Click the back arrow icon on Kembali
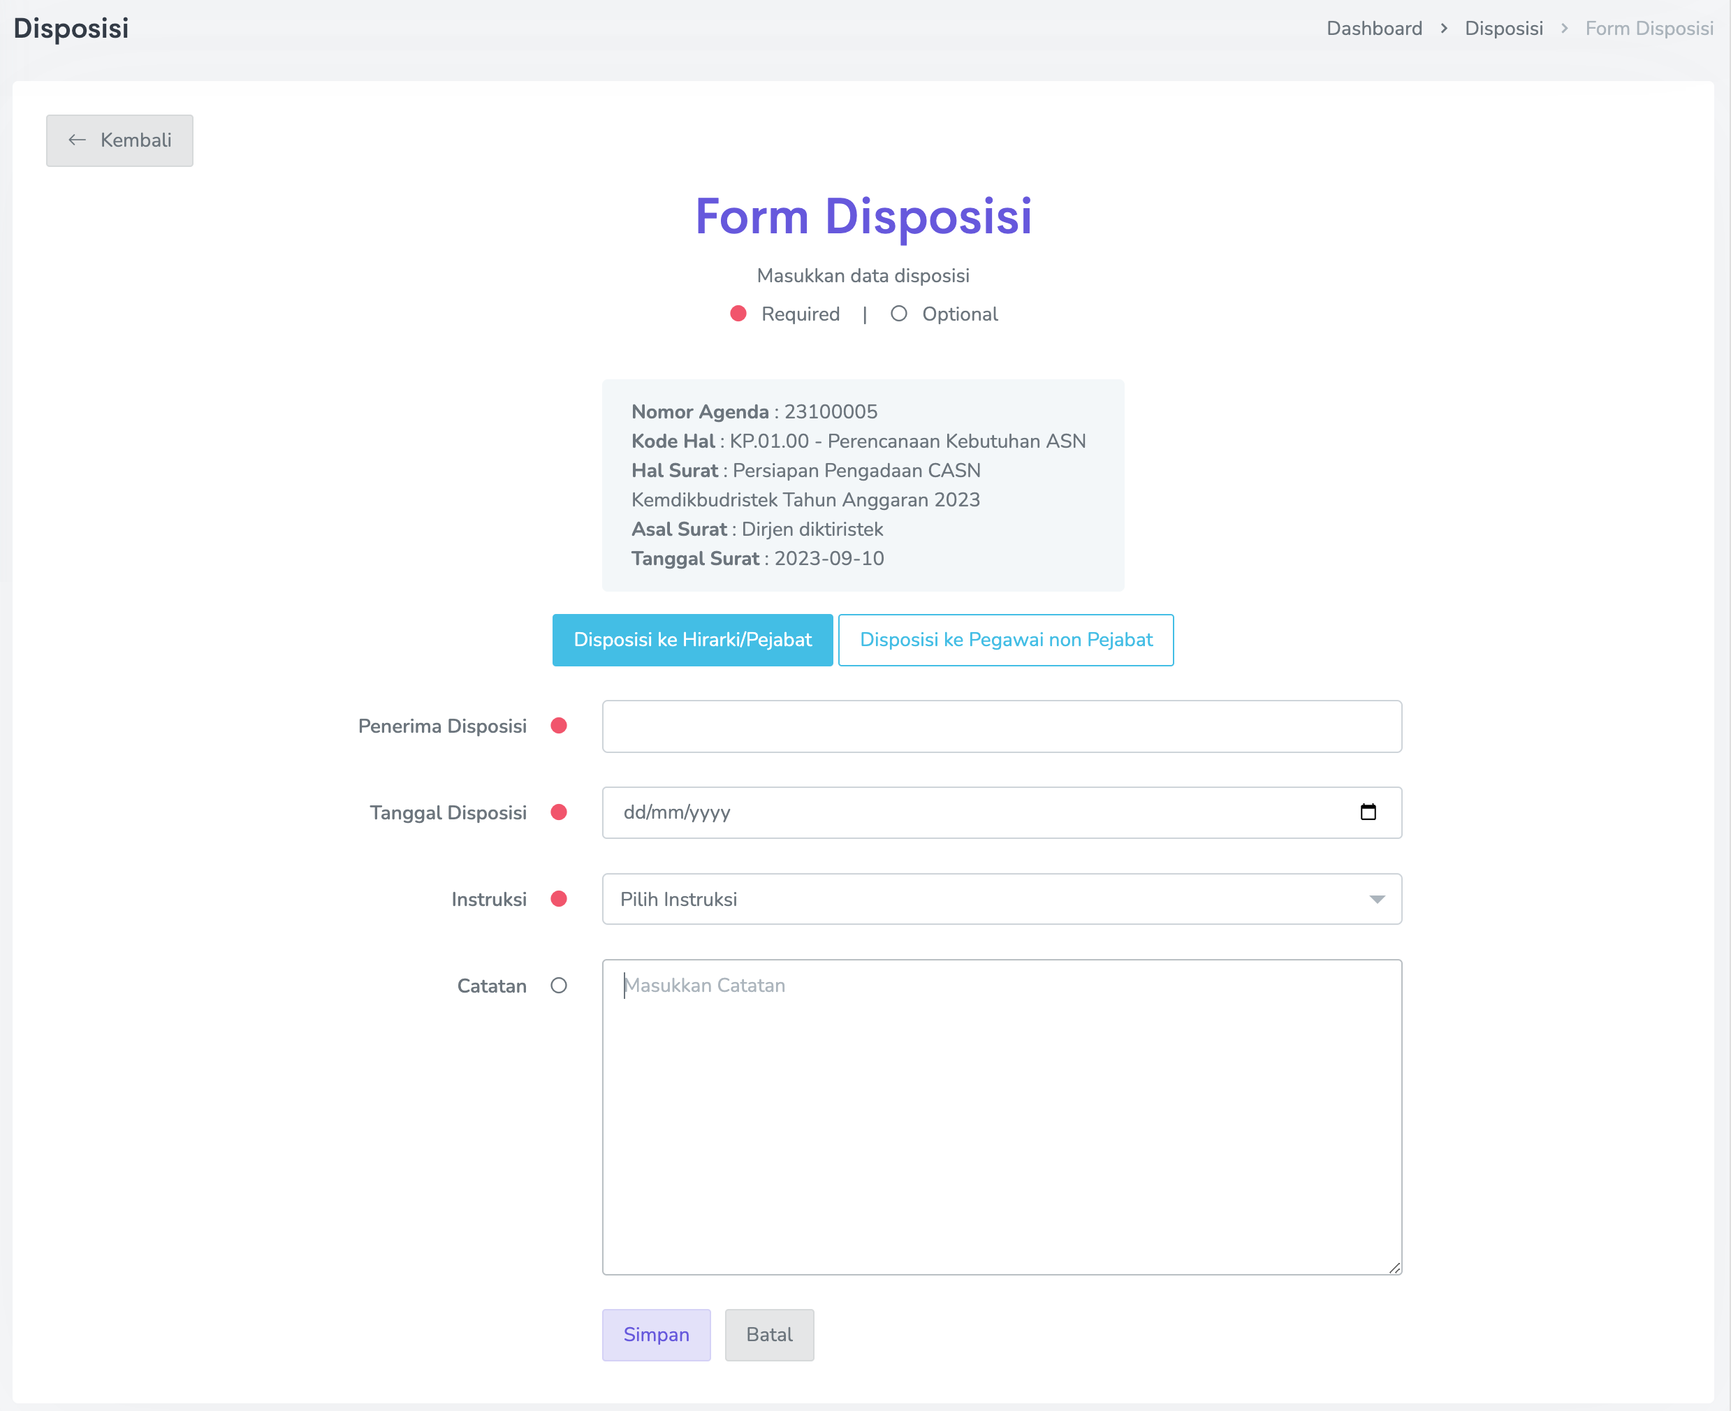 (x=78, y=140)
